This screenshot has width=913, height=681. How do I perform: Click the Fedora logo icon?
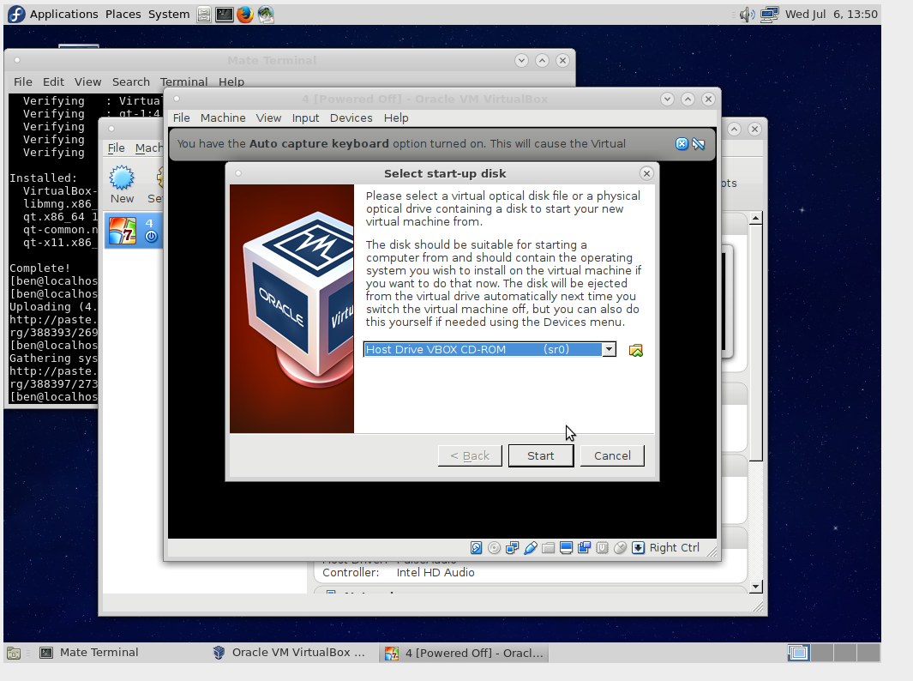(x=16, y=14)
